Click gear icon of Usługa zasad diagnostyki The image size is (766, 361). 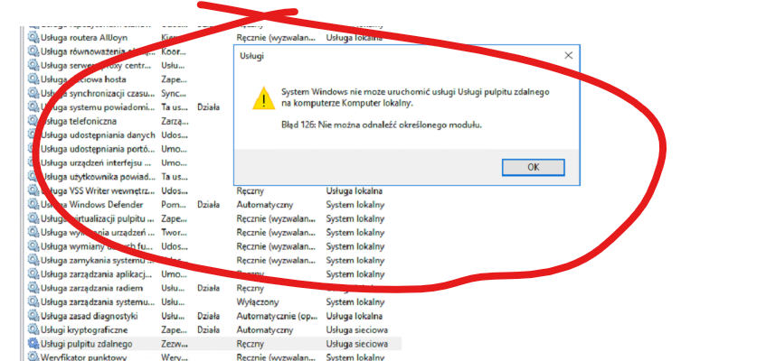point(33,316)
